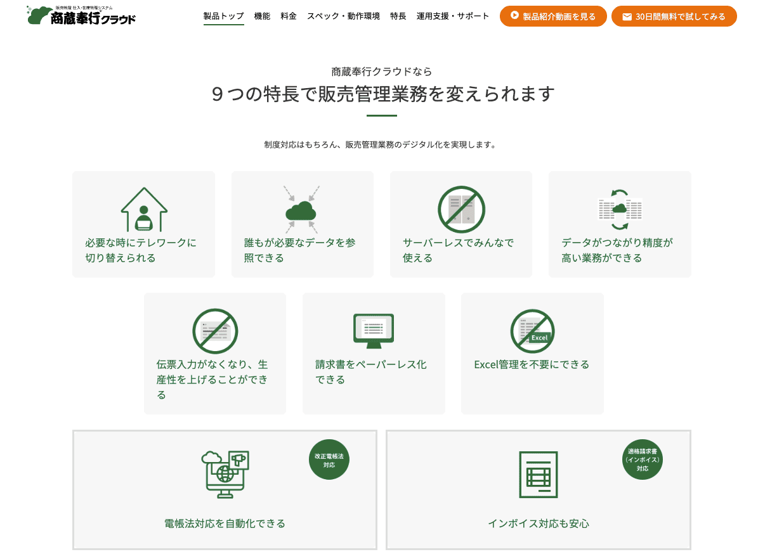Screen dimensions: 758x559
Task: Open the 製品トップ nav tab
Action: point(224,16)
